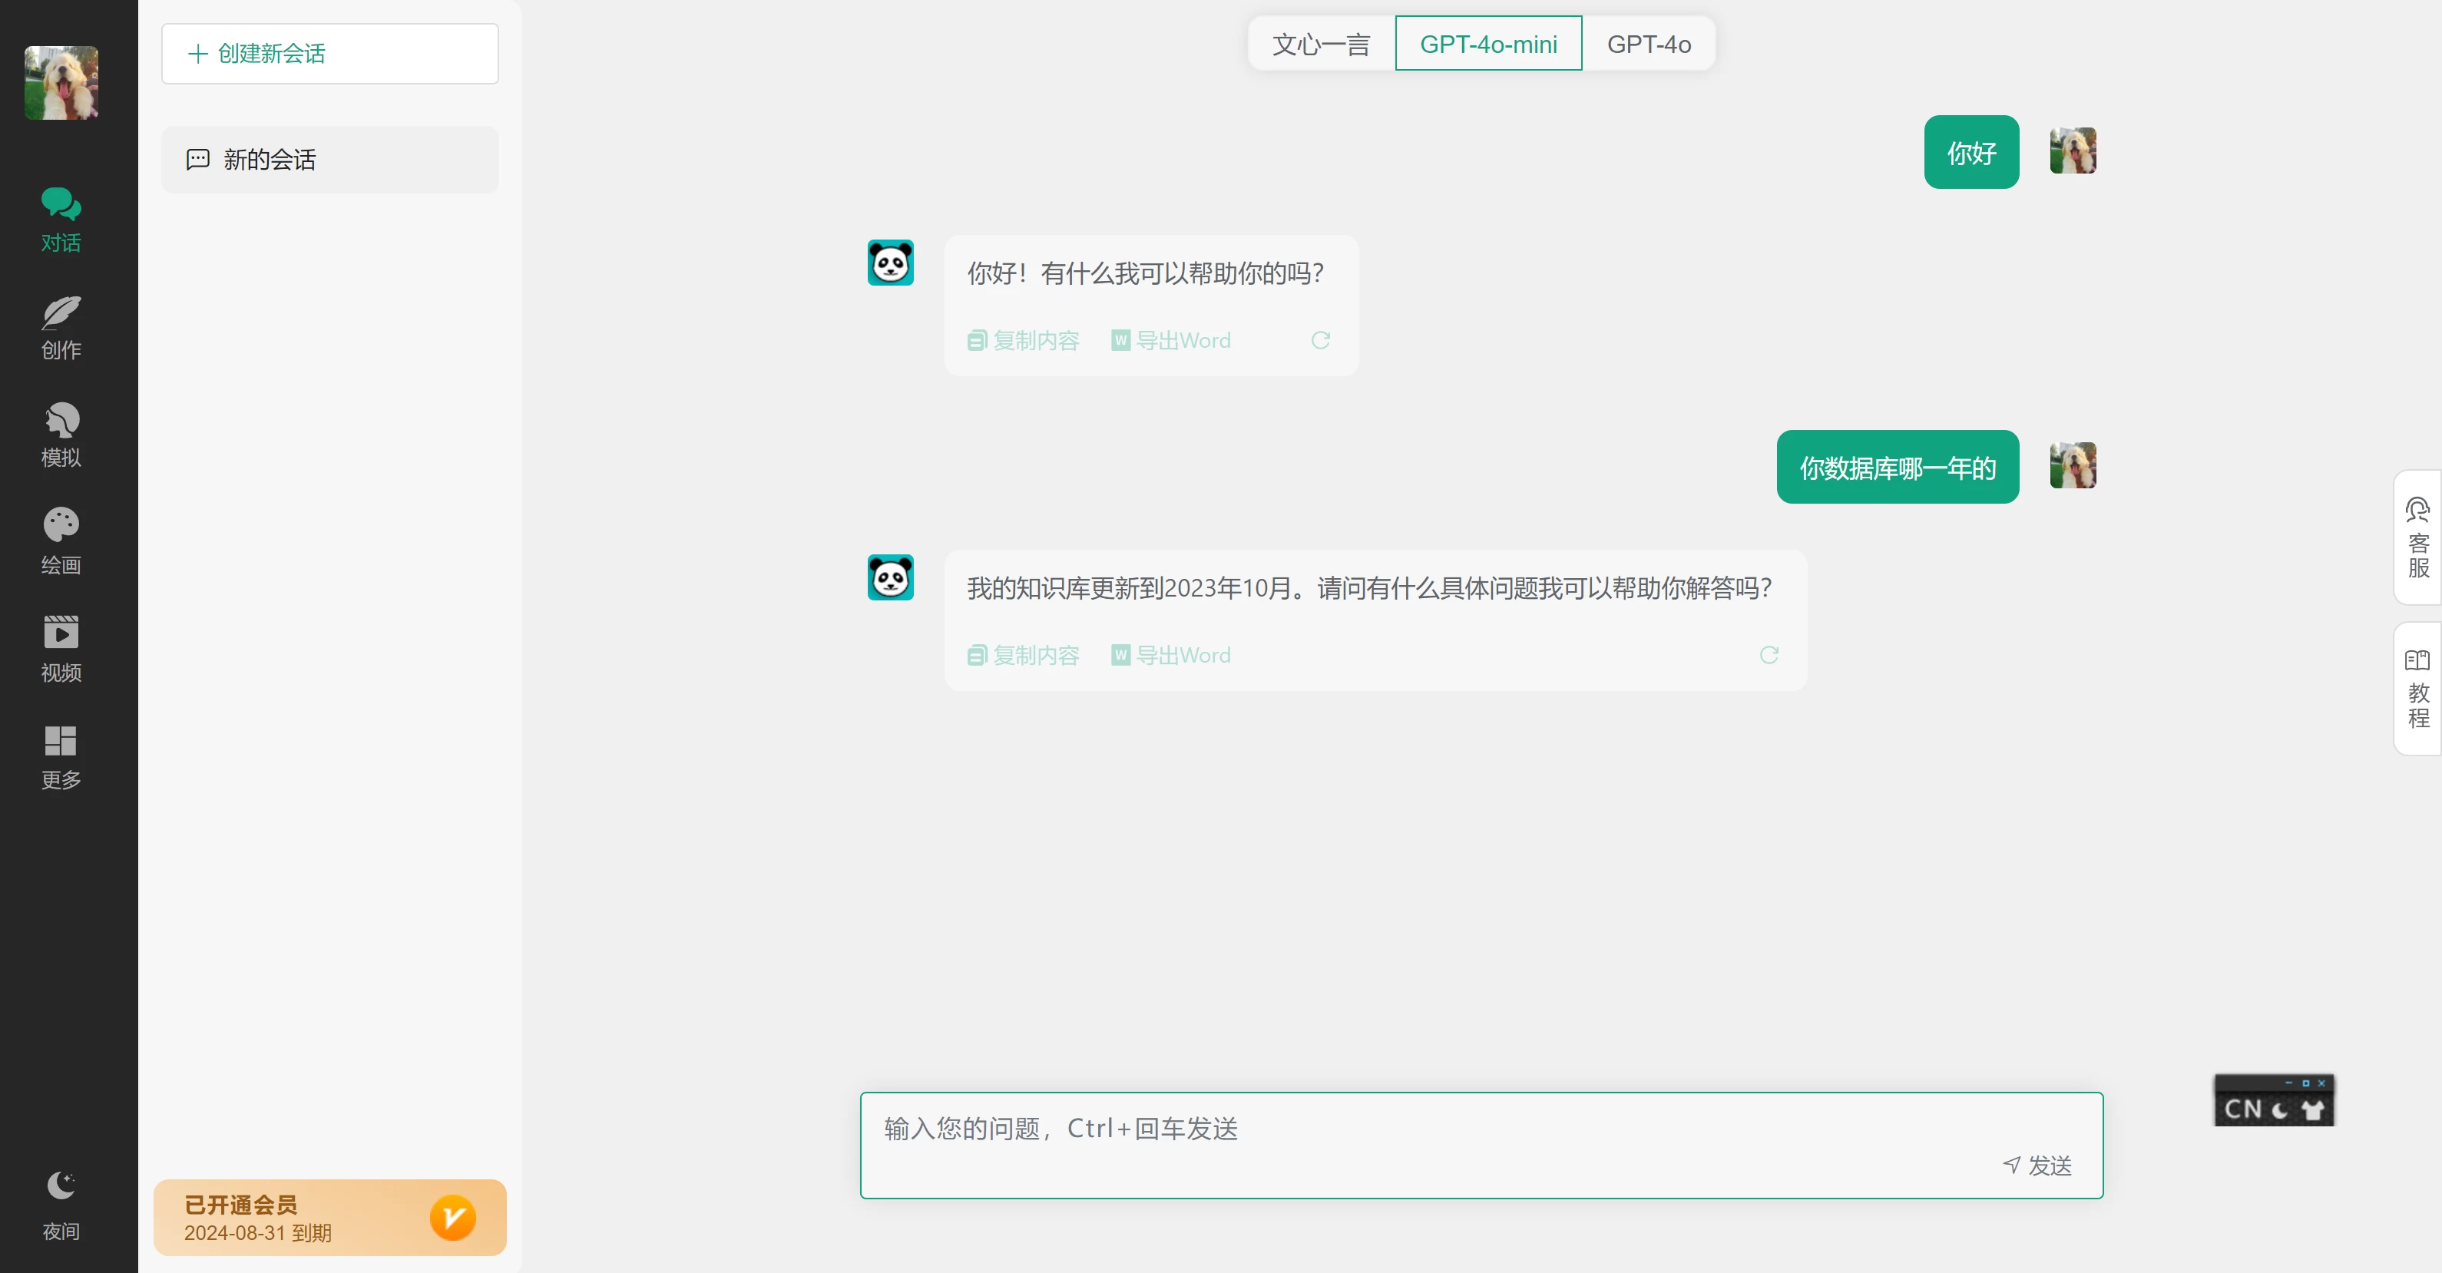
Task: Toggle 夜间 night mode
Action: click(x=61, y=1204)
